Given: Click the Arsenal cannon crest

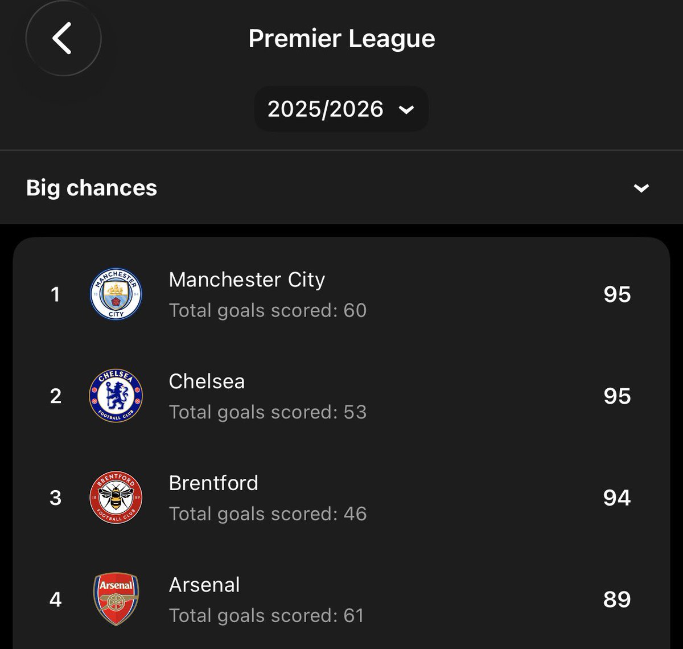Looking at the screenshot, I should pyautogui.click(x=116, y=599).
